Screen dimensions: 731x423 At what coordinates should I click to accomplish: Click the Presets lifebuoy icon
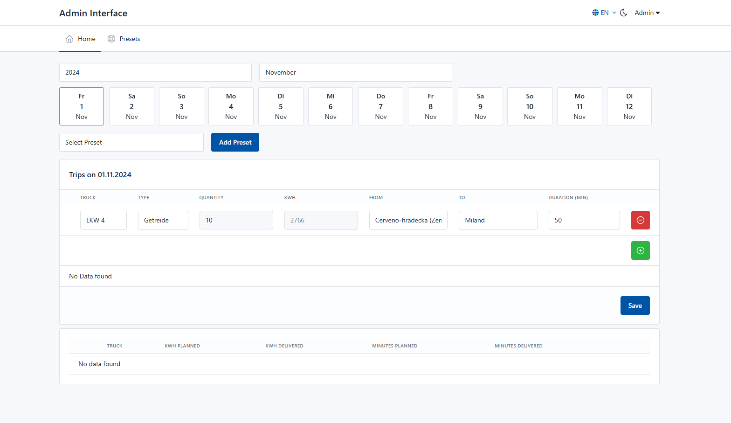point(111,39)
